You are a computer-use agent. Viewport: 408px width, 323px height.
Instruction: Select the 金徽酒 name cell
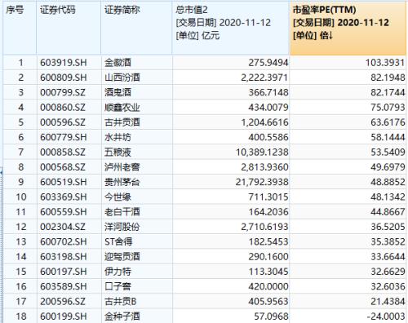coord(136,63)
